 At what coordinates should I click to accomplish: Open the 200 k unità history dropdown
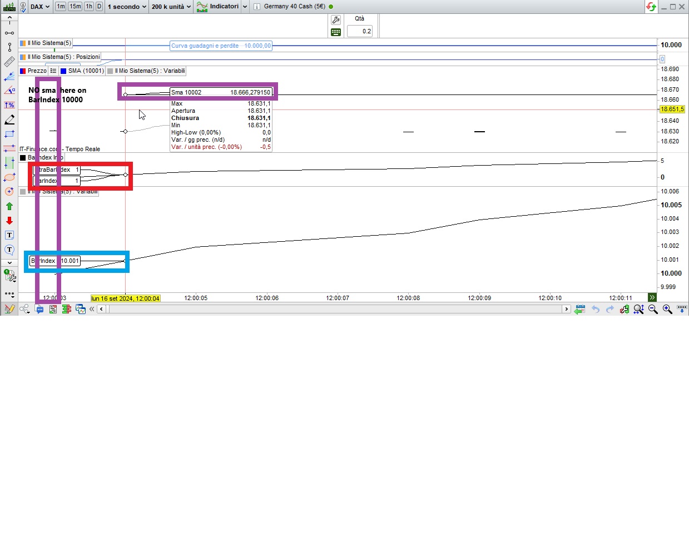click(171, 7)
